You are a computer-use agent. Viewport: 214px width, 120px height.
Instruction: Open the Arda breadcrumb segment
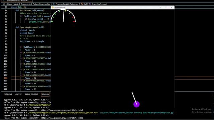pos(16,4)
